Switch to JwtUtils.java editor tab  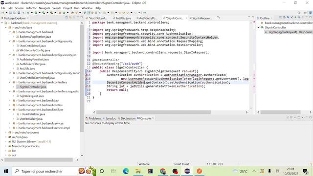point(122,18)
